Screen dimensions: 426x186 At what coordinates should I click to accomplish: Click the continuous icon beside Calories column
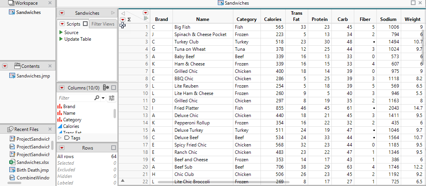click(60, 126)
